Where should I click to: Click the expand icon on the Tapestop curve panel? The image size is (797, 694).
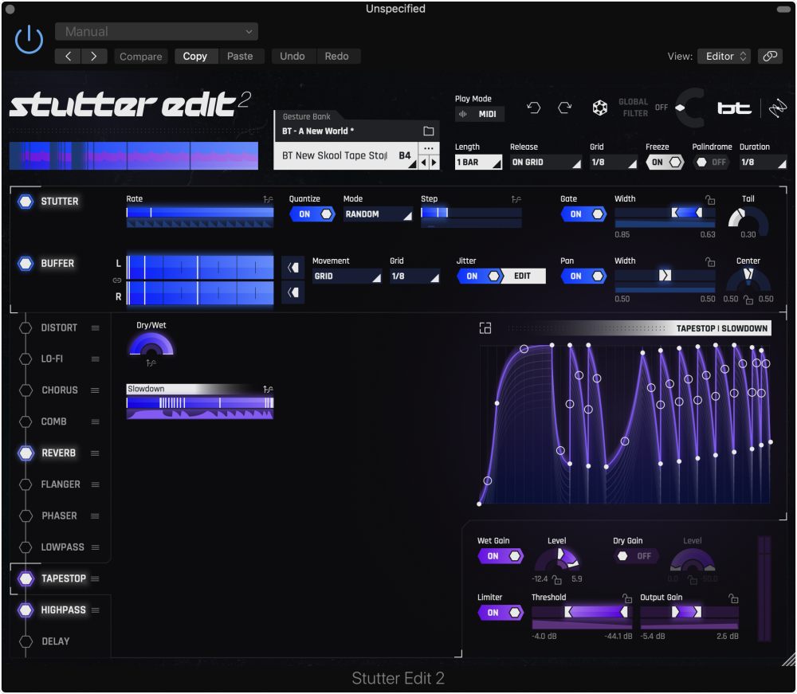485,327
